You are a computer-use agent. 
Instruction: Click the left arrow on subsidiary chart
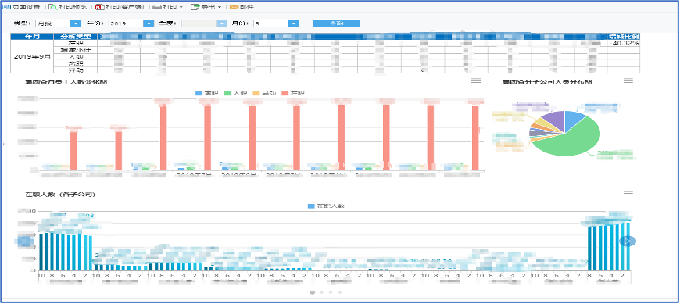click(24, 242)
